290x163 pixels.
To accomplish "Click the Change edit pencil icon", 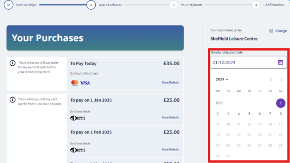I will click(x=271, y=31).
